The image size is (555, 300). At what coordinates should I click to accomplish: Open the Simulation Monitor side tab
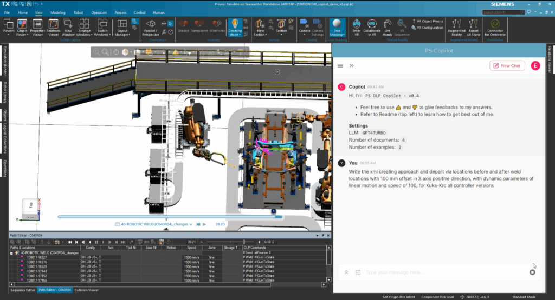point(4,61)
